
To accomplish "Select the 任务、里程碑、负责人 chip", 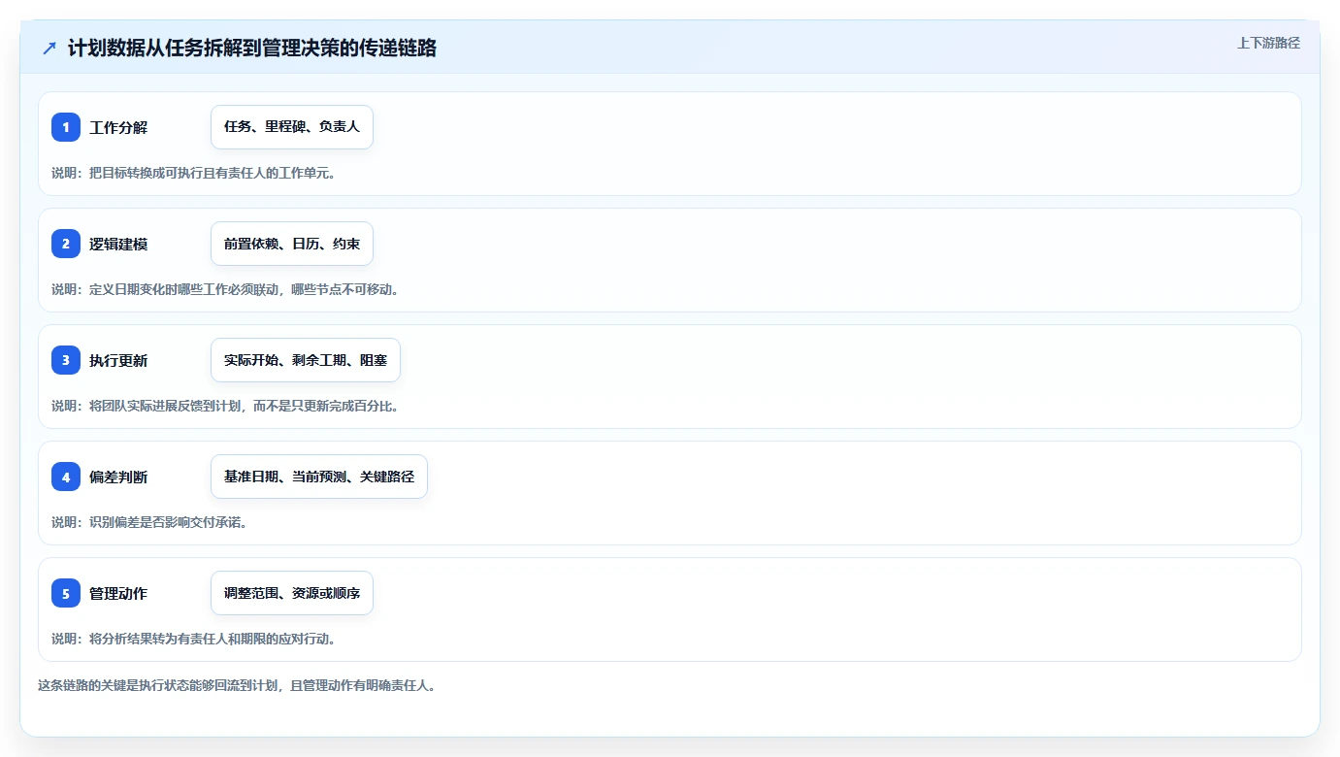I will [x=292, y=127].
